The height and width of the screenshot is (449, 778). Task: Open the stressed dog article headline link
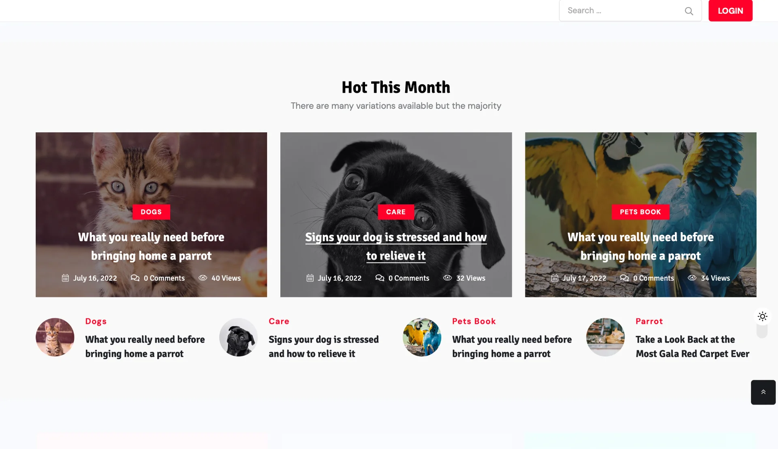[x=396, y=246]
